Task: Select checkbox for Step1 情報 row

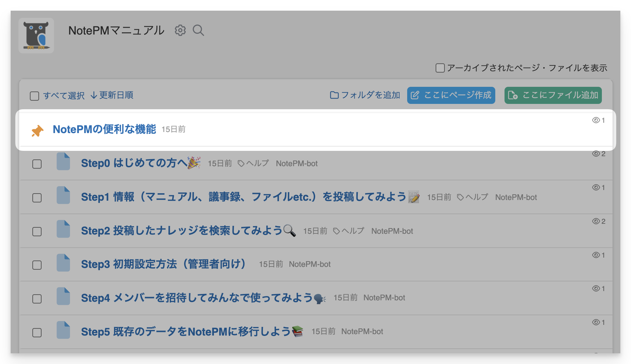Action: pyautogui.click(x=37, y=198)
